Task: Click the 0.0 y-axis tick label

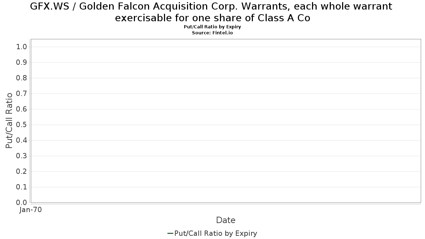Action: tap(22, 203)
